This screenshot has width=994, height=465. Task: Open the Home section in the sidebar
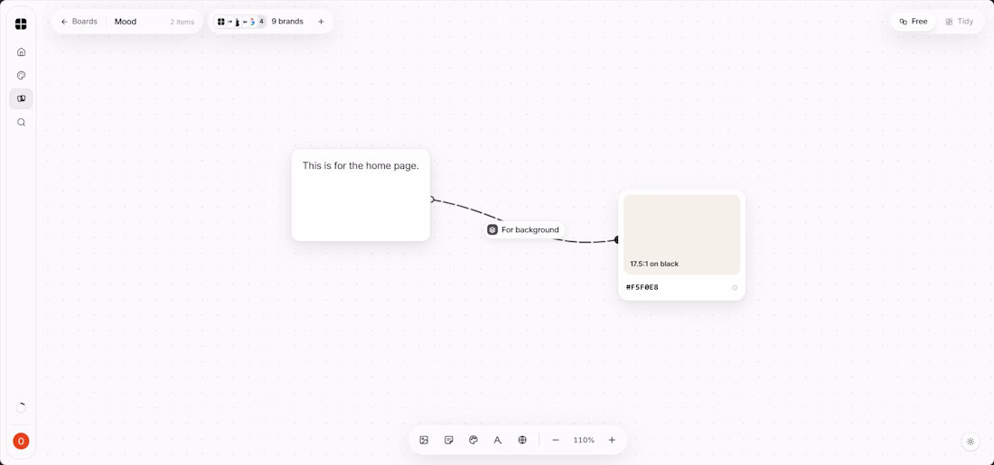21,52
